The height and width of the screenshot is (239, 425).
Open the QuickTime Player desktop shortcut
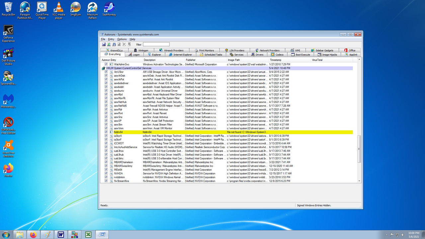click(x=42, y=10)
